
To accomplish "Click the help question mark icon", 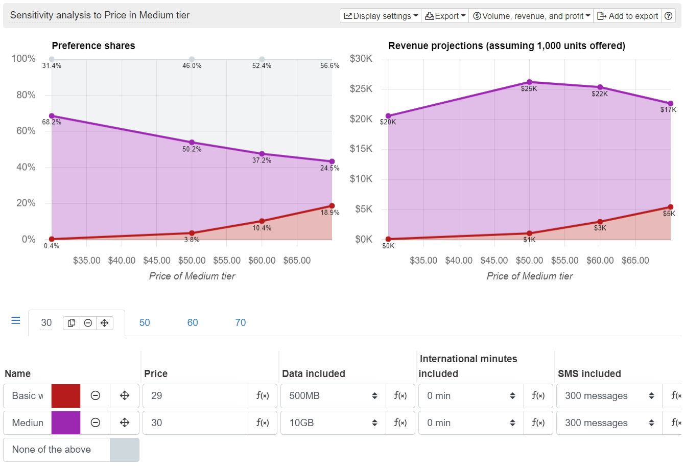I will click(668, 16).
